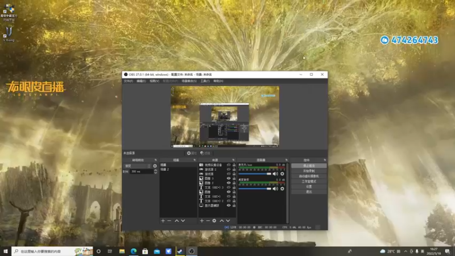
Task: Click the 工作室模式 button
Action: (x=309, y=181)
